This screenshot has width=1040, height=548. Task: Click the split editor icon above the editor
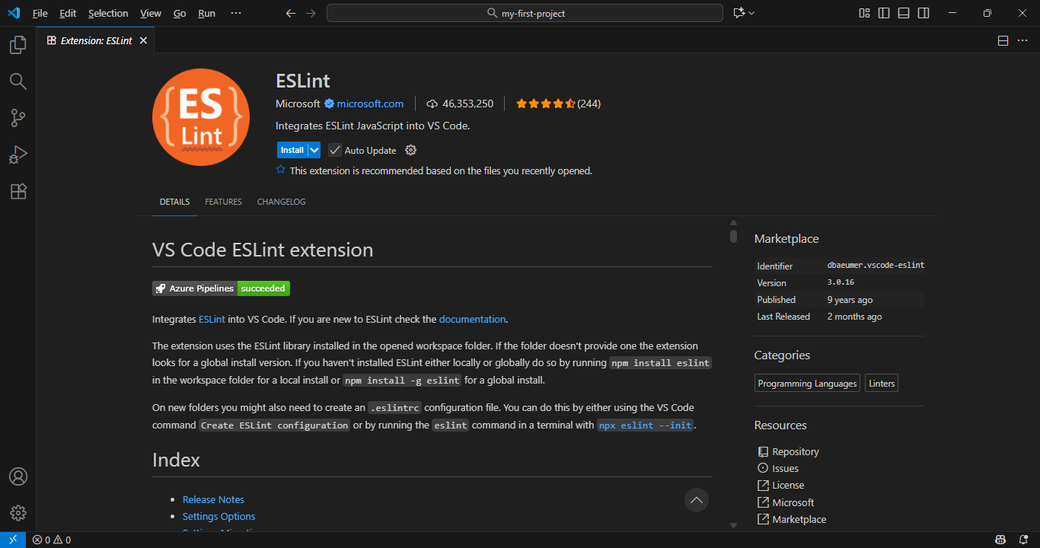click(x=1003, y=40)
